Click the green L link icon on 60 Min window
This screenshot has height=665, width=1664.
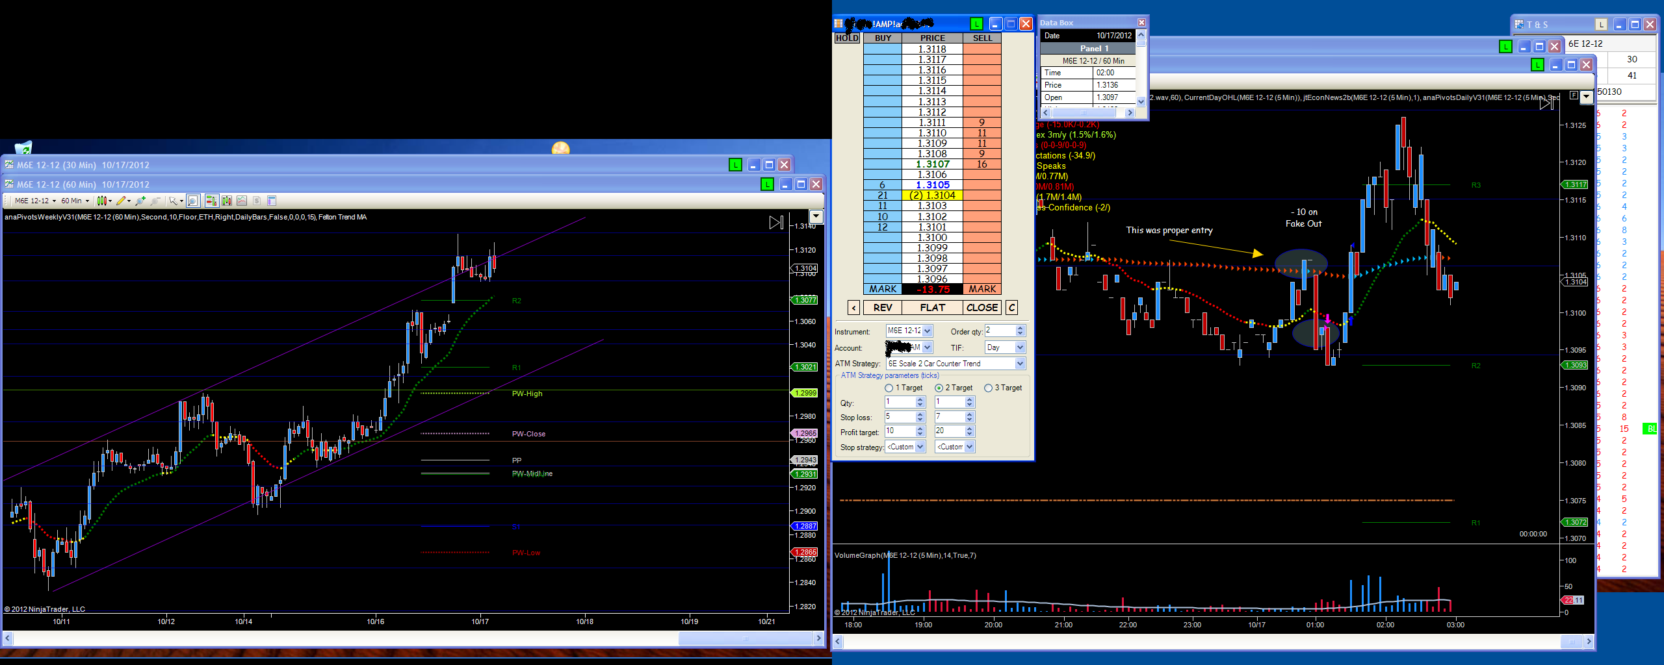tap(767, 184)
